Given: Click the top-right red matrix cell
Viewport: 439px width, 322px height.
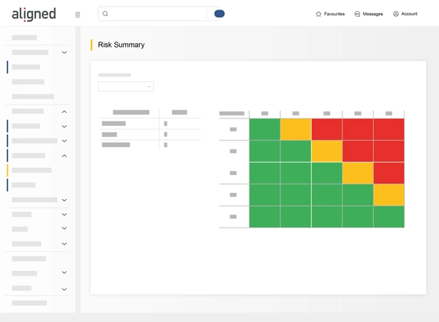Looking at the screenshot, I should 389,129.
